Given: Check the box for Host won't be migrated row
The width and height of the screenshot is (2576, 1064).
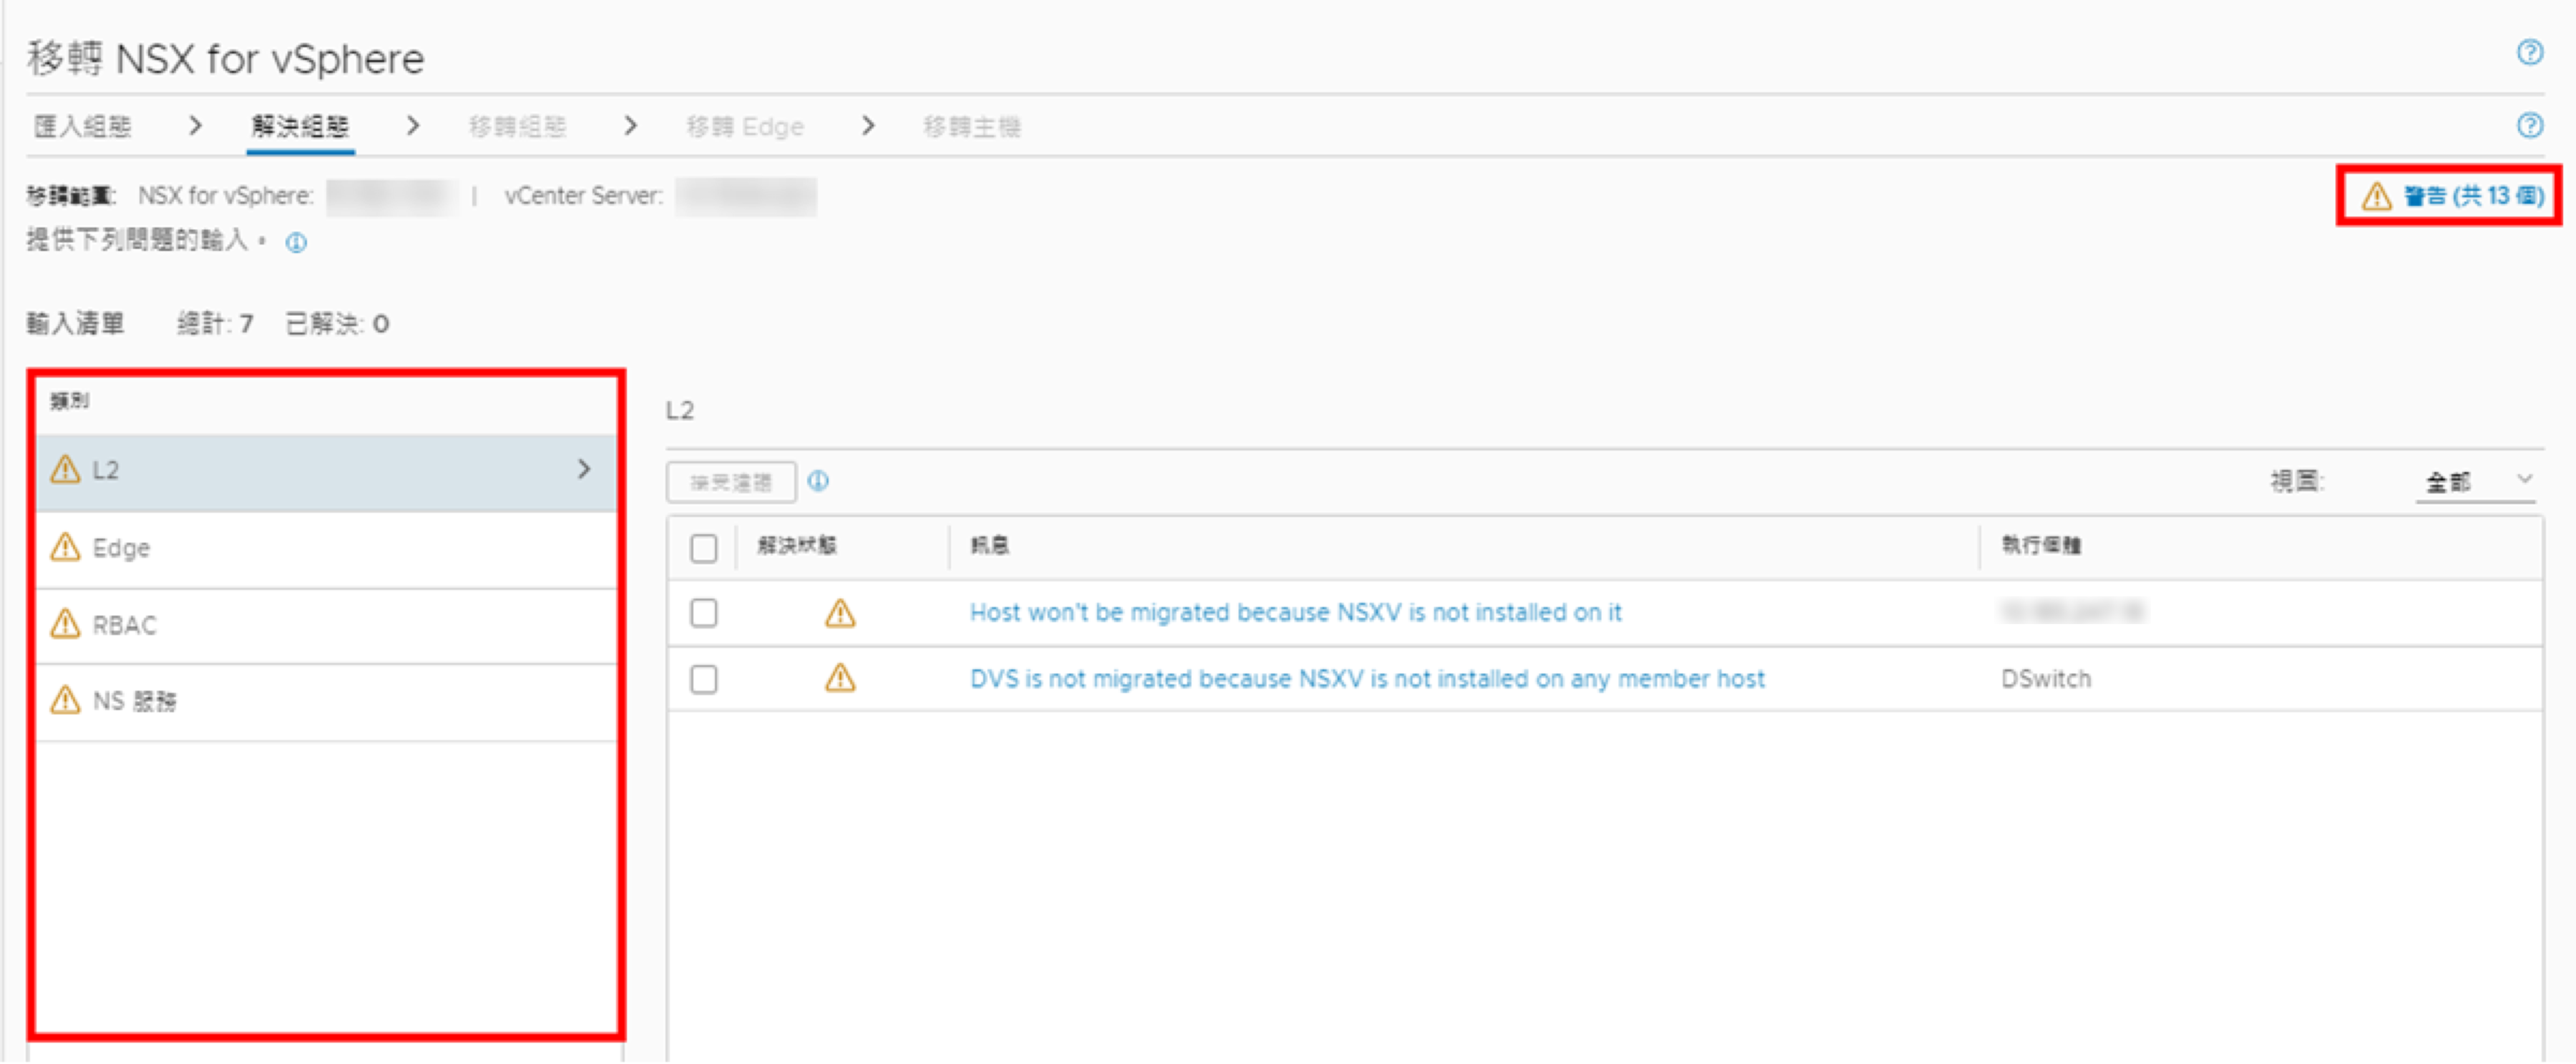Looking at the screenshot, I should click(x=704, y=612).
